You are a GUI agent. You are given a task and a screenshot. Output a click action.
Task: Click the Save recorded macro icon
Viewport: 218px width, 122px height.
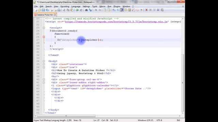162,10
